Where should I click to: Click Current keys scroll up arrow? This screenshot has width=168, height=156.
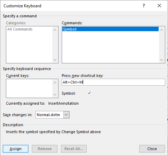pyautogui.click(x=55, y=83)
